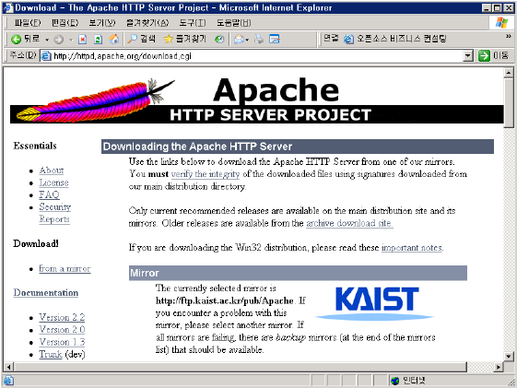Image resolution: width=517 pixels, height=388 pixels.
Task: Expand the Mail button dropdown arrow
Action: [x=247, y=41]
